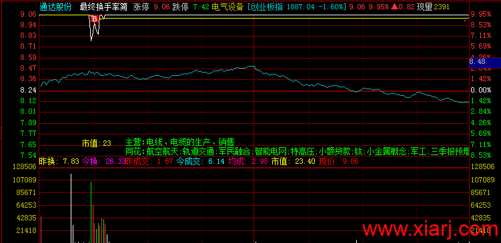The height and width of the screenshot is (243, 501).
Task: Click the 0.00% percent axis label
Action: [x=481, y=91]
